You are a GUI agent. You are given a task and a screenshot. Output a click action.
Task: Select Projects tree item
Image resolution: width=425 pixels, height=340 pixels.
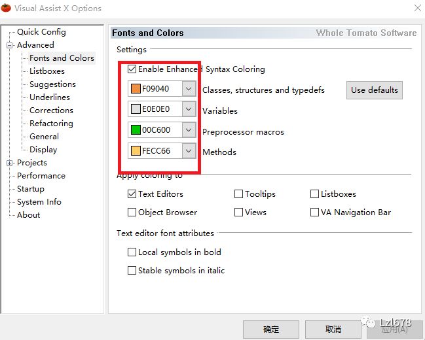click(32, 163)
